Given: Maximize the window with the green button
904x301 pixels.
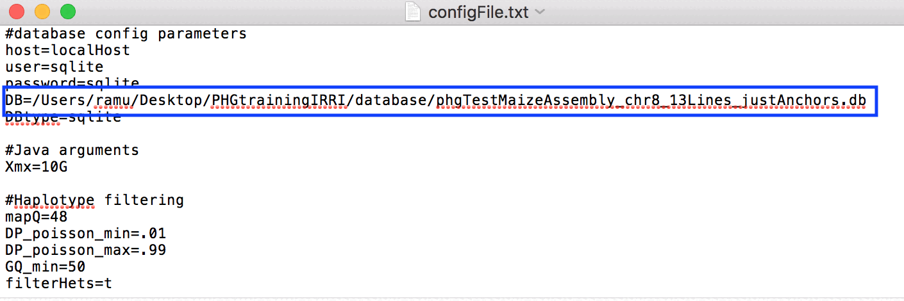Looking at the screenshot, I should 67,12.
